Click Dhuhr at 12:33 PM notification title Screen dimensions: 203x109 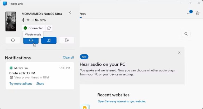point(22,73)
